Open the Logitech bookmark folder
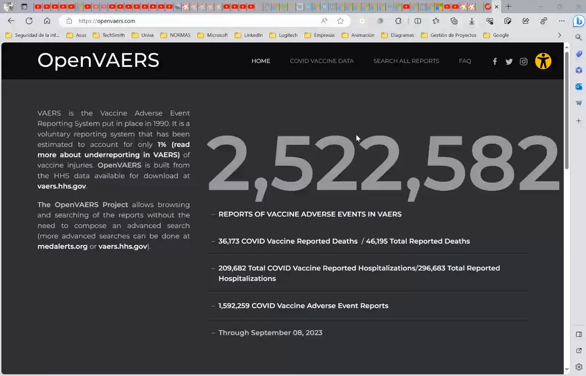 (x=283, y=35)
